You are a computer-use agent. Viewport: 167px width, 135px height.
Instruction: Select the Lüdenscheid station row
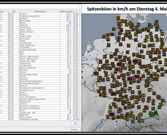38,63
